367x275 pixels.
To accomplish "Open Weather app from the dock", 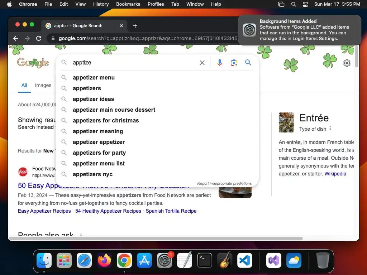I will coord(294,260).
